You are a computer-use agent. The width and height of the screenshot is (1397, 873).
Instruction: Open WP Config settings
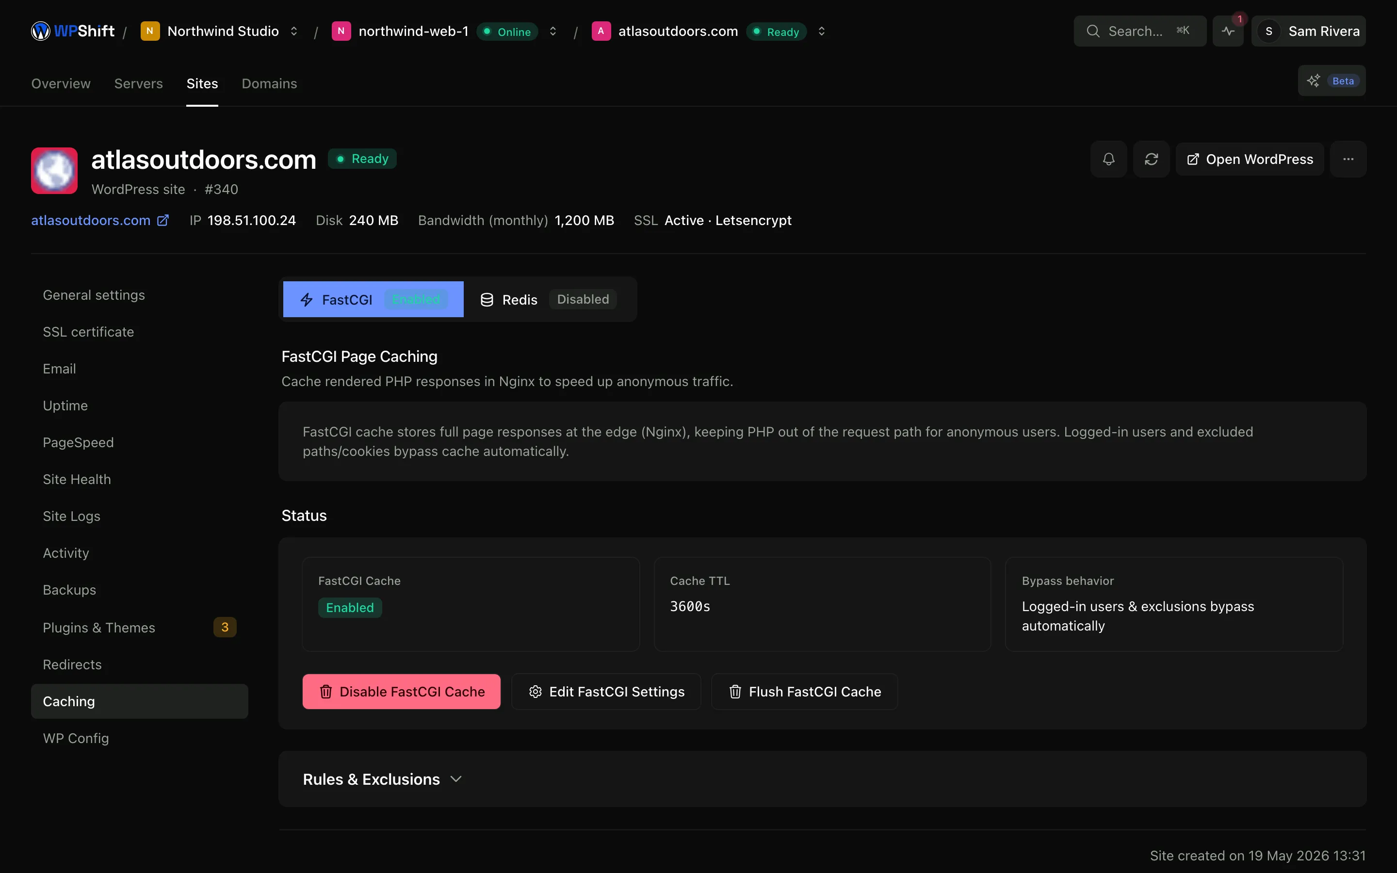tap(140, 739)
